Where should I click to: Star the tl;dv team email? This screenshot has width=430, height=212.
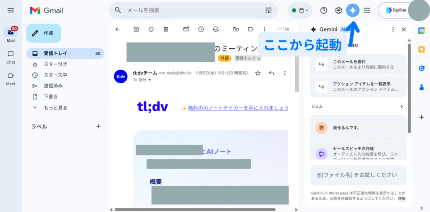click(x=258, y=73)
